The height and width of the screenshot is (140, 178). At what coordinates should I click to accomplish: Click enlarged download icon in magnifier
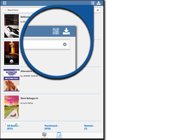(x=66, y=31)
